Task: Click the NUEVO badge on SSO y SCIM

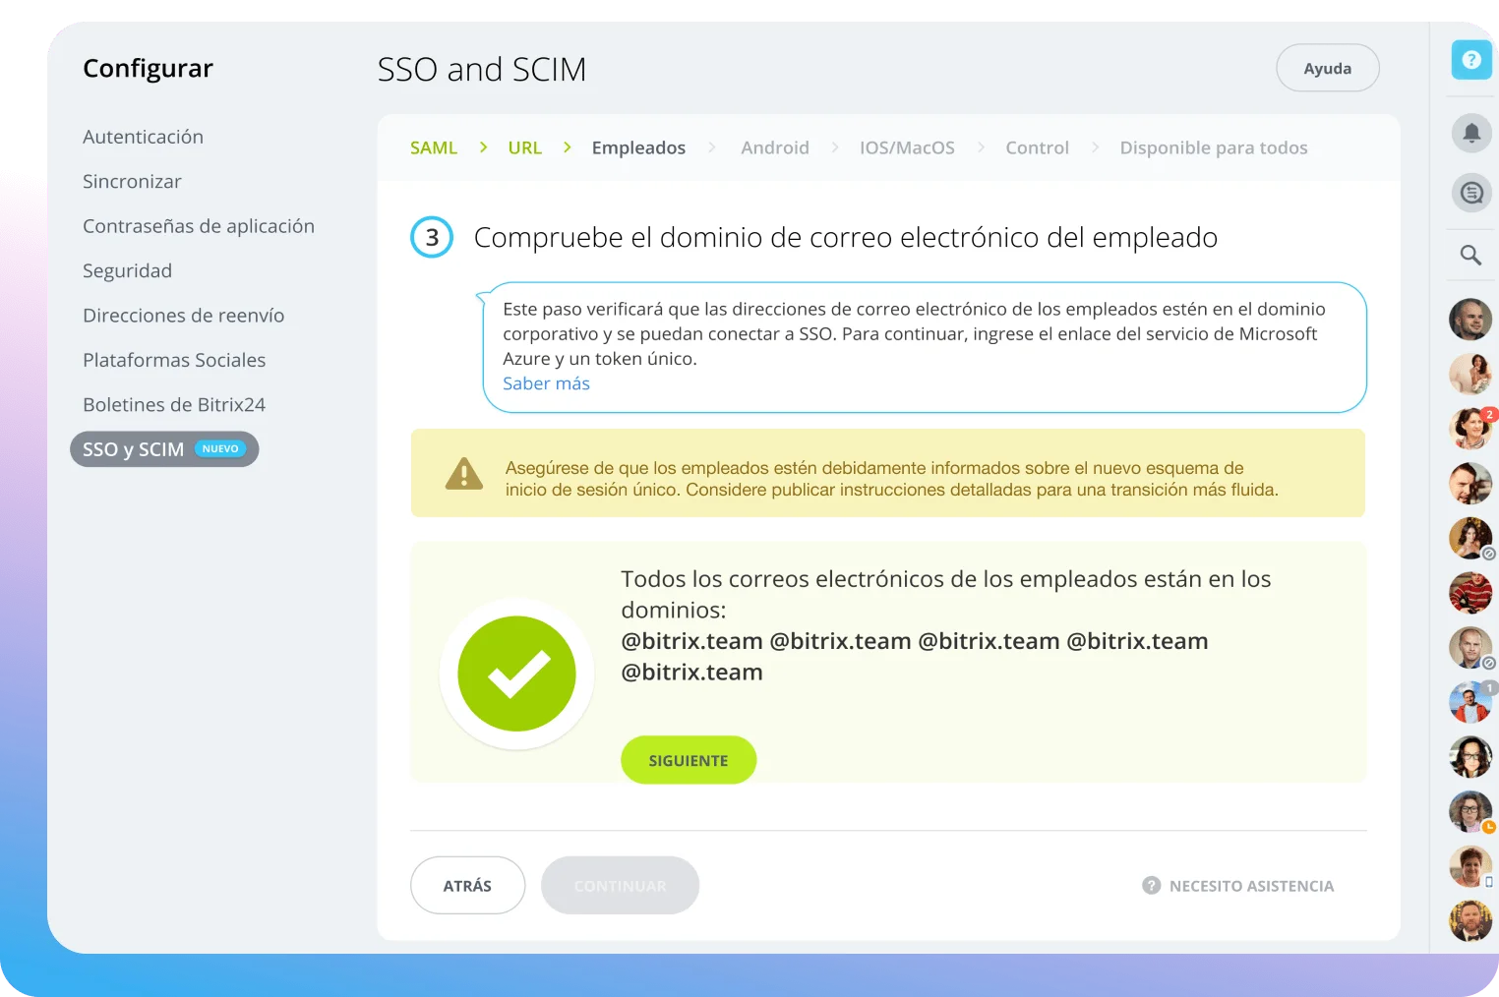Action: pyautogui.click(x=220, y=449)
